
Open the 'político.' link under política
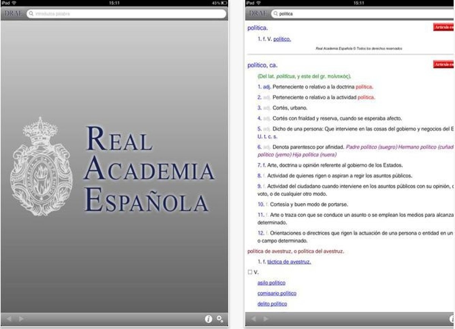pos(282,39)
